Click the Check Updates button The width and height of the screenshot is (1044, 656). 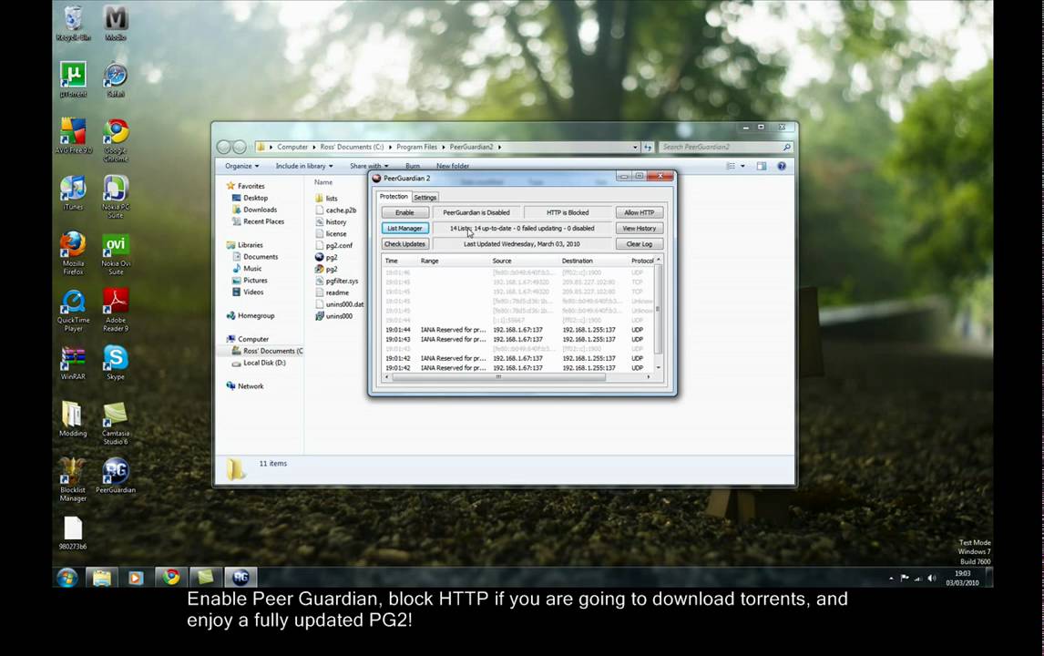[x=404, y=244]
